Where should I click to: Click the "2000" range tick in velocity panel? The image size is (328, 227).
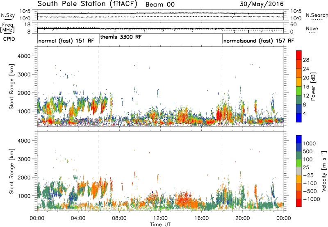point(24,177)
